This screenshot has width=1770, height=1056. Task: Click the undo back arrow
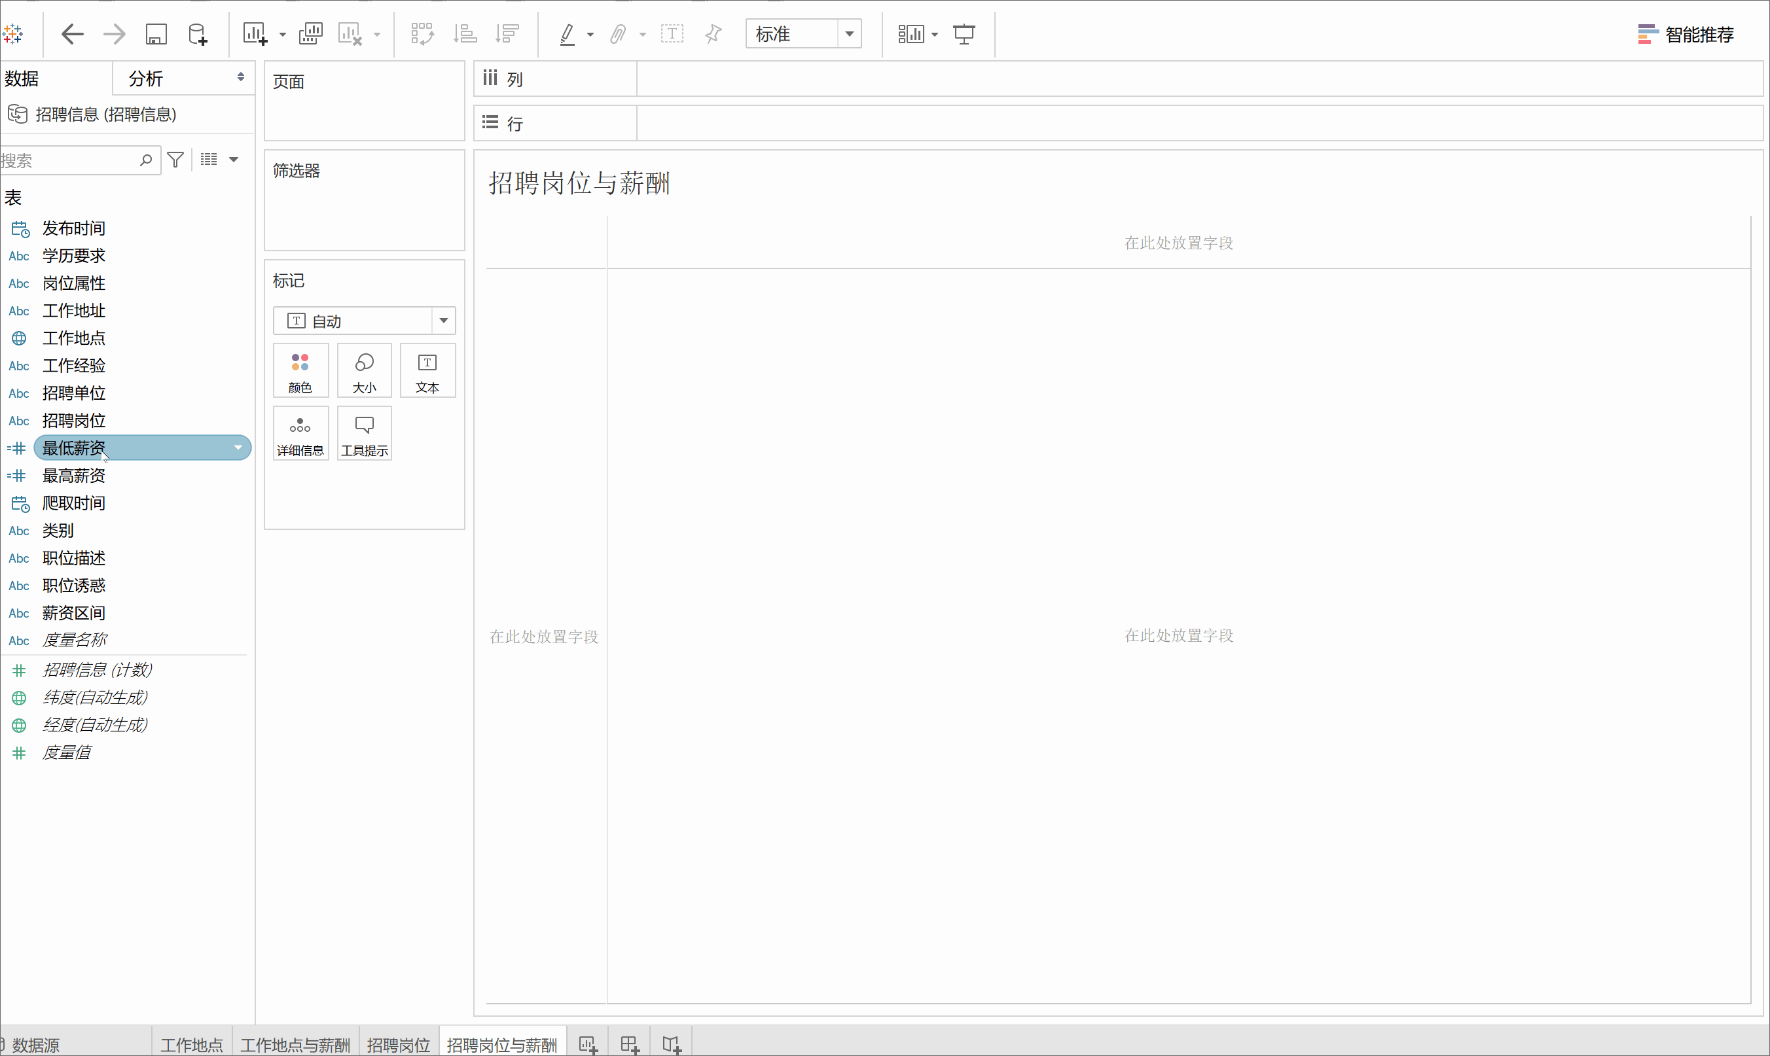click(73, 34)
